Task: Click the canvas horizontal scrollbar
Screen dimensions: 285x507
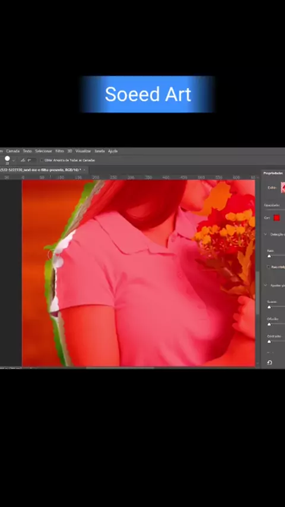Action: pyautogui.click(x=120, y=367)
